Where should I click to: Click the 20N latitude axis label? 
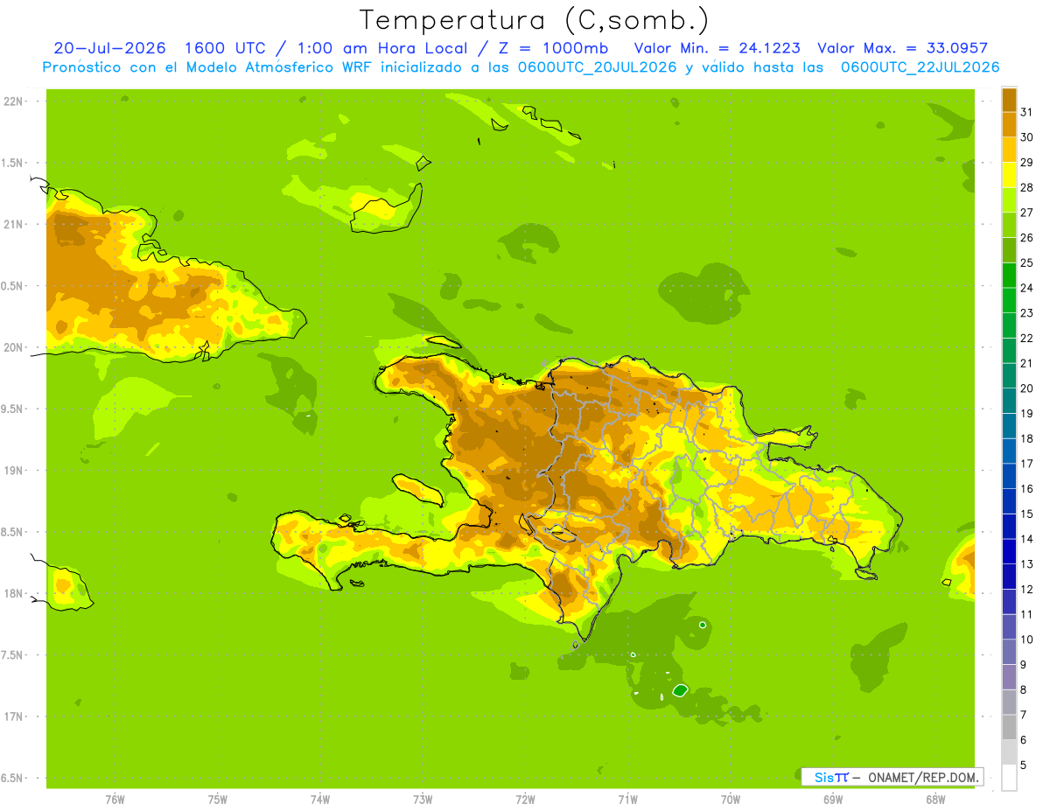tap(12, 347)
